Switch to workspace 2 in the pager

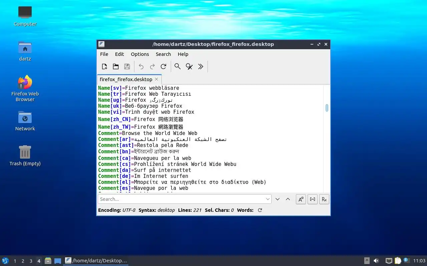23,261
